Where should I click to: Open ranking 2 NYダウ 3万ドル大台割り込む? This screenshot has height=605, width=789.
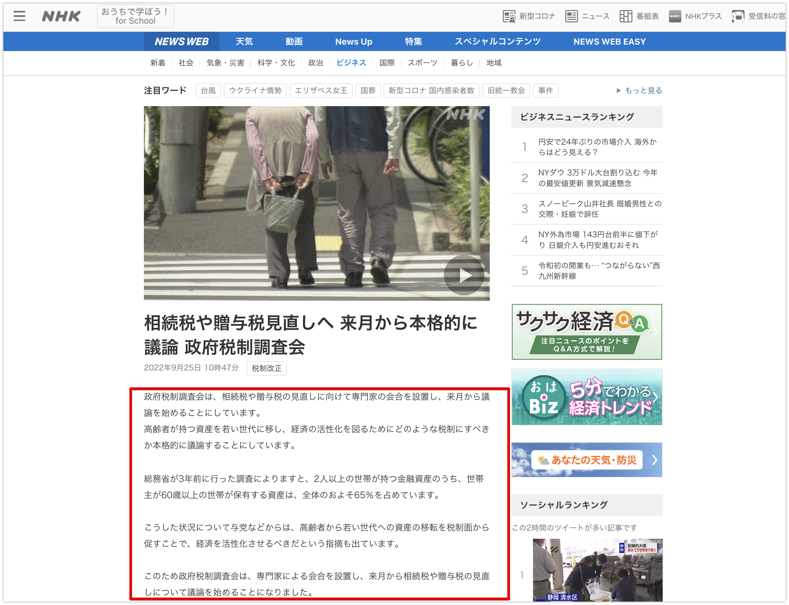pyautogui.click(x=587, y=178)
